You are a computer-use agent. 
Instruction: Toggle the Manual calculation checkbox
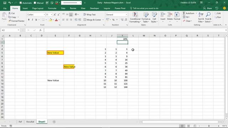pyautogui.click(x=35, y=3)
